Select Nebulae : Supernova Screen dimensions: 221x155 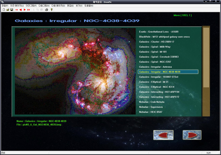coord(151,107)
